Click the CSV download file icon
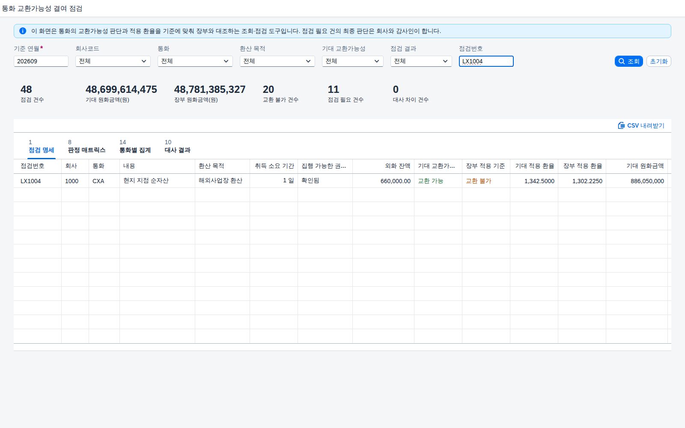685x428 pixels. pyautogui.click(x=621, y=125)
